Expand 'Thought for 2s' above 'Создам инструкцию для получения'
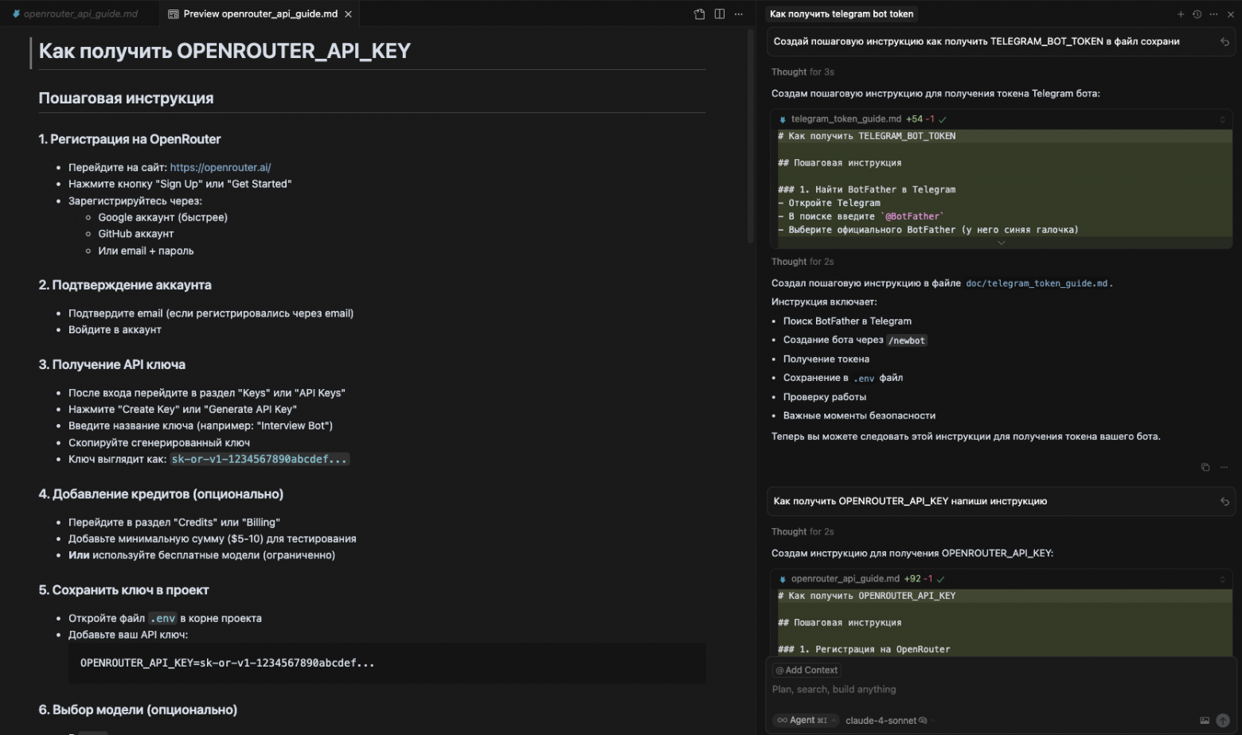1242x735 pixels. (x=803, y=532)
